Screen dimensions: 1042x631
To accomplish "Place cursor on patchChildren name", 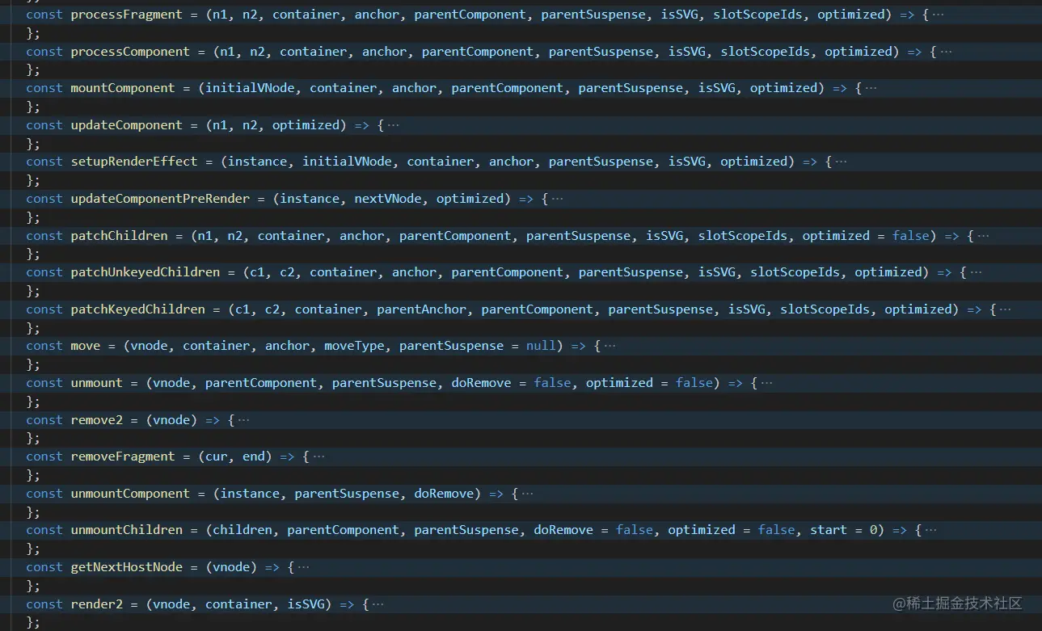I will [x=120, y=236].
